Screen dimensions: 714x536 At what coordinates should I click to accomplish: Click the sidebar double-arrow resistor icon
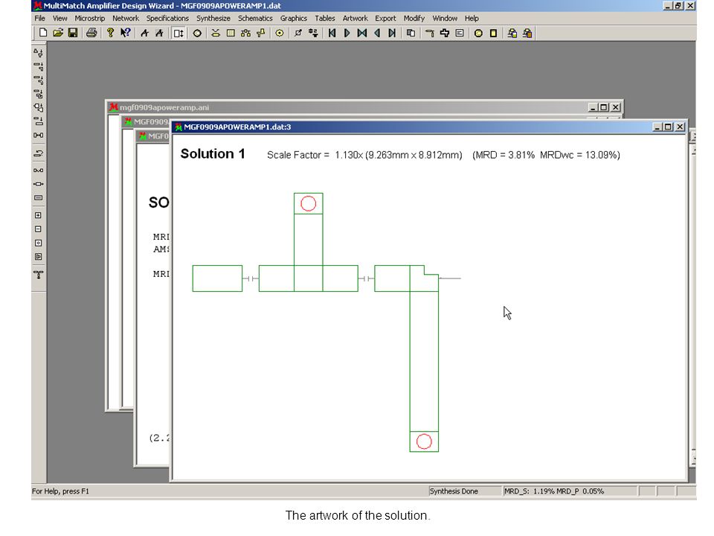click(x=38, y=184)
